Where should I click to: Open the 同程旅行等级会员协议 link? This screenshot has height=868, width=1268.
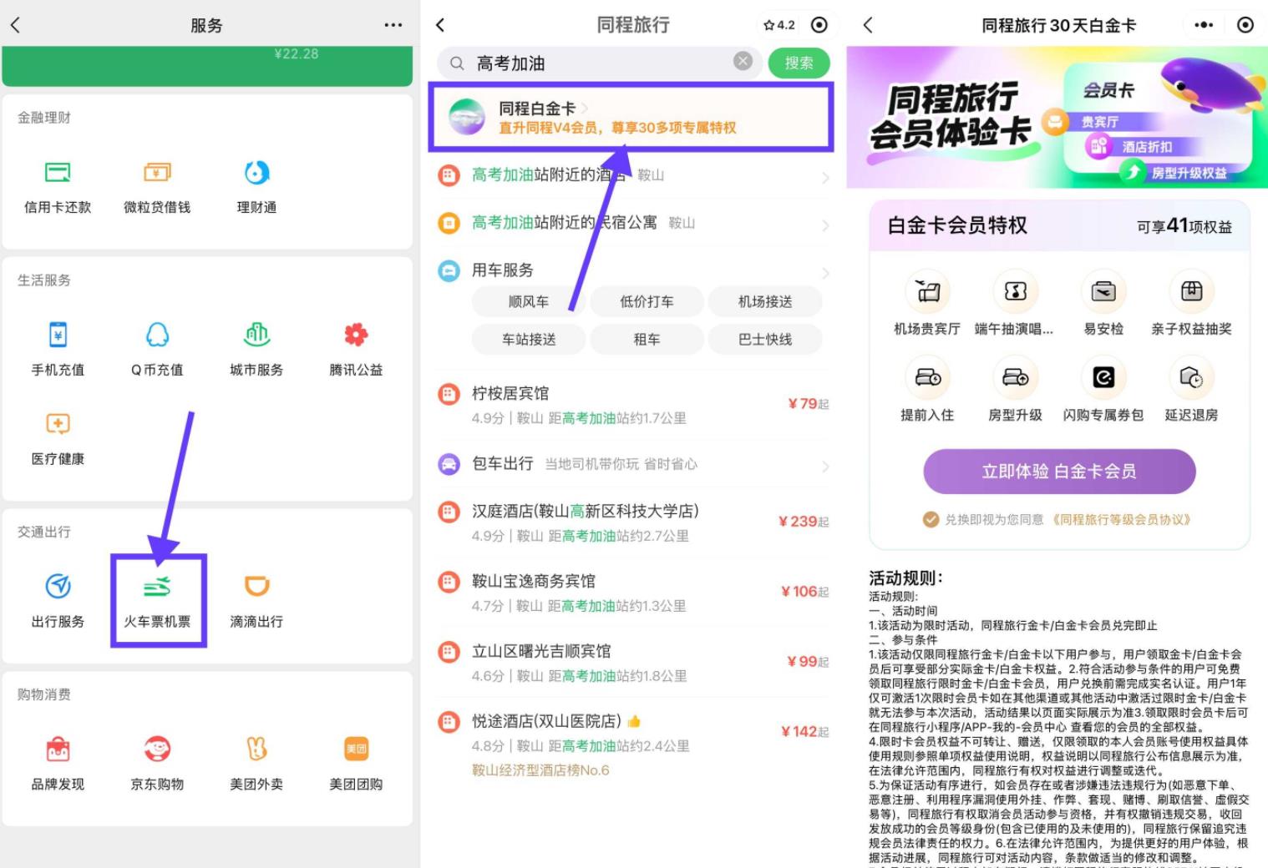pyautogui.click(x=1119, y=519)
